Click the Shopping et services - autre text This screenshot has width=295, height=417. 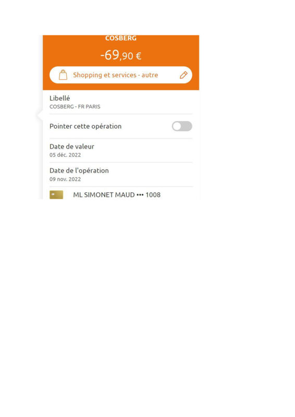[x=116, y=75]
